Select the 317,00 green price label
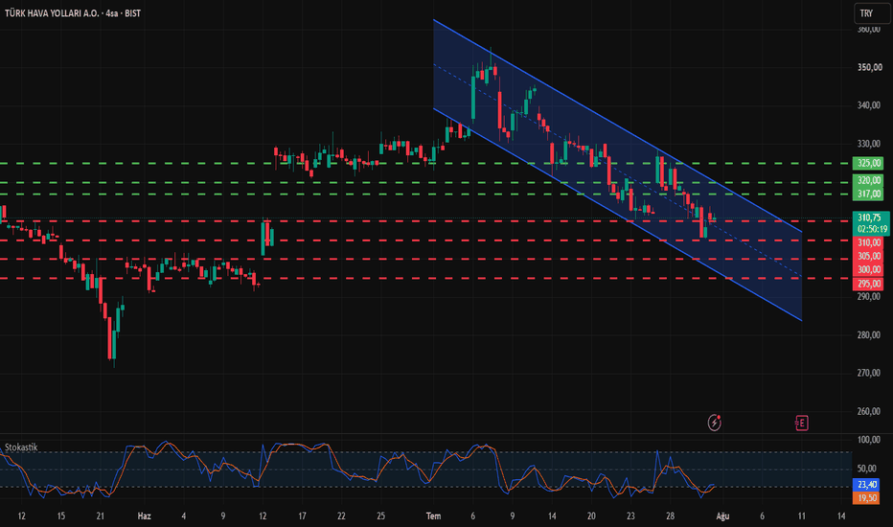The width and height of the screenshot is (893, 527). click(869, 194)
